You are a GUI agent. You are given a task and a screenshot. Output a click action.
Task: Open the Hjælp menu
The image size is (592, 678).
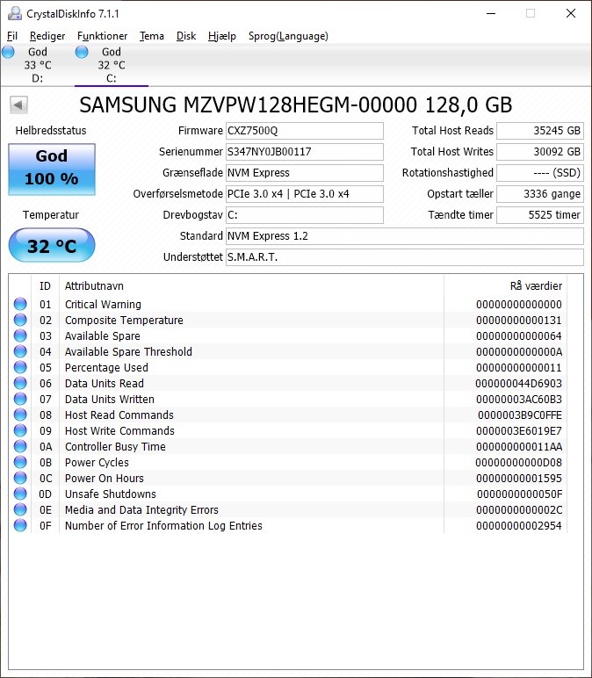click(x=222, y=36)
